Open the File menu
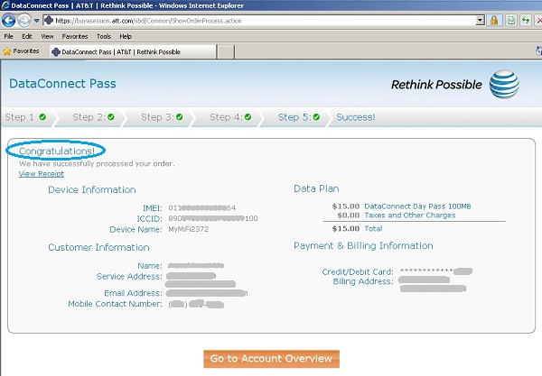Image resolution: width=542 pixels, height=376 pixels. [9, 36]
